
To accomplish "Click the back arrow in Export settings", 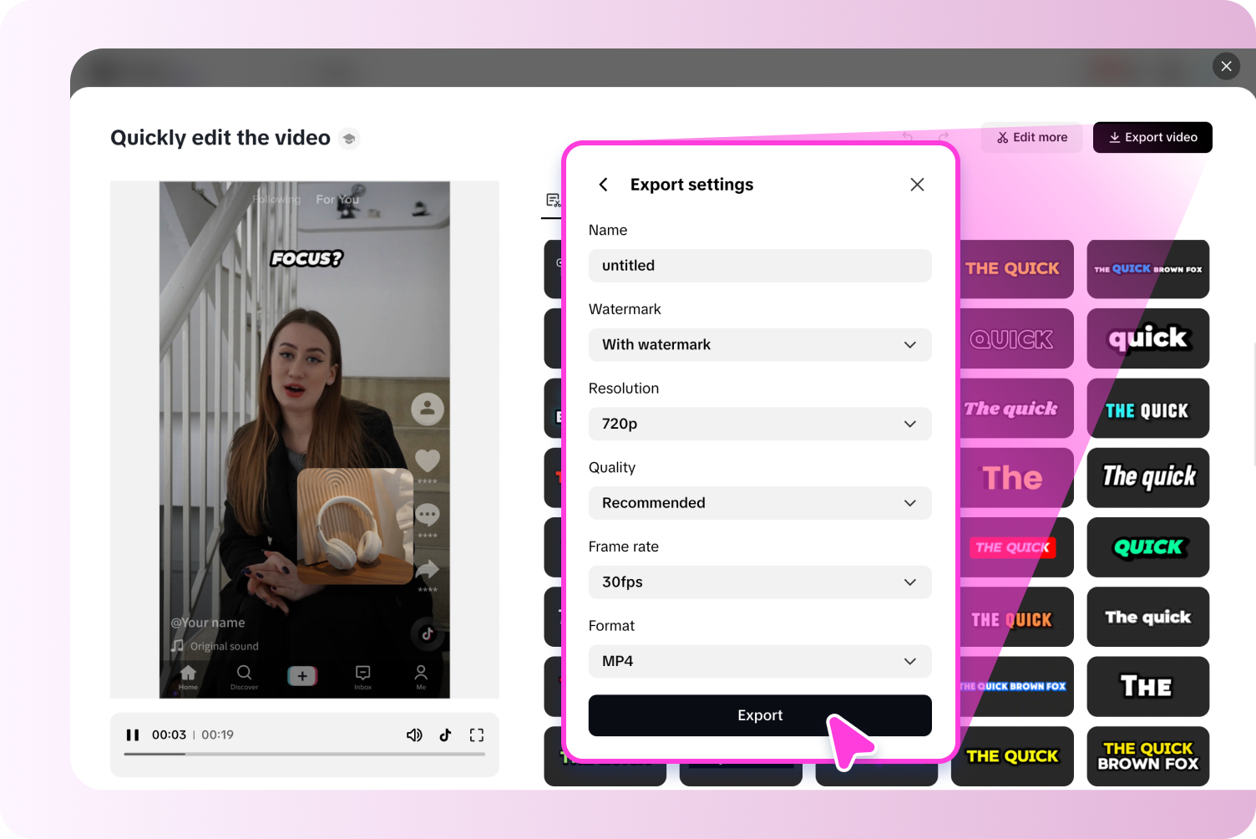I will pyautogui.click(x=603, y=185).
